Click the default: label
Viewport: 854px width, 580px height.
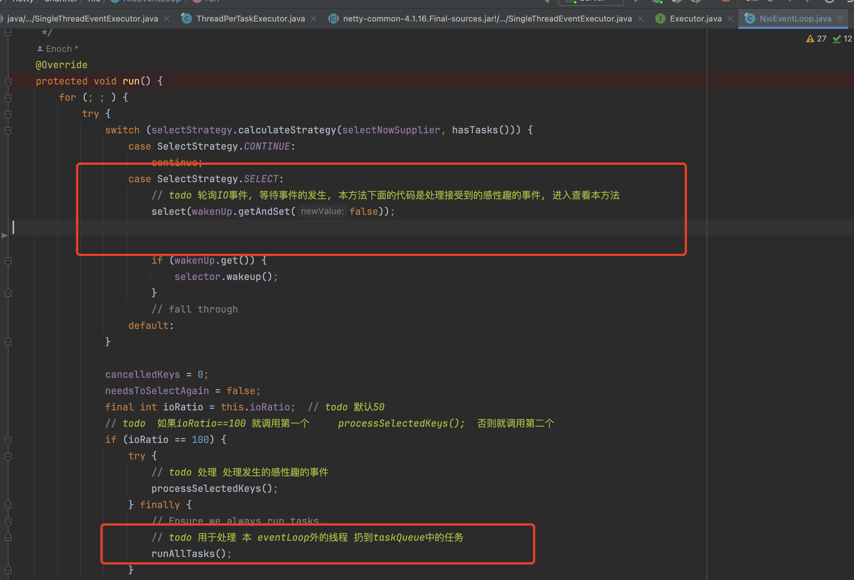point(151,326)
